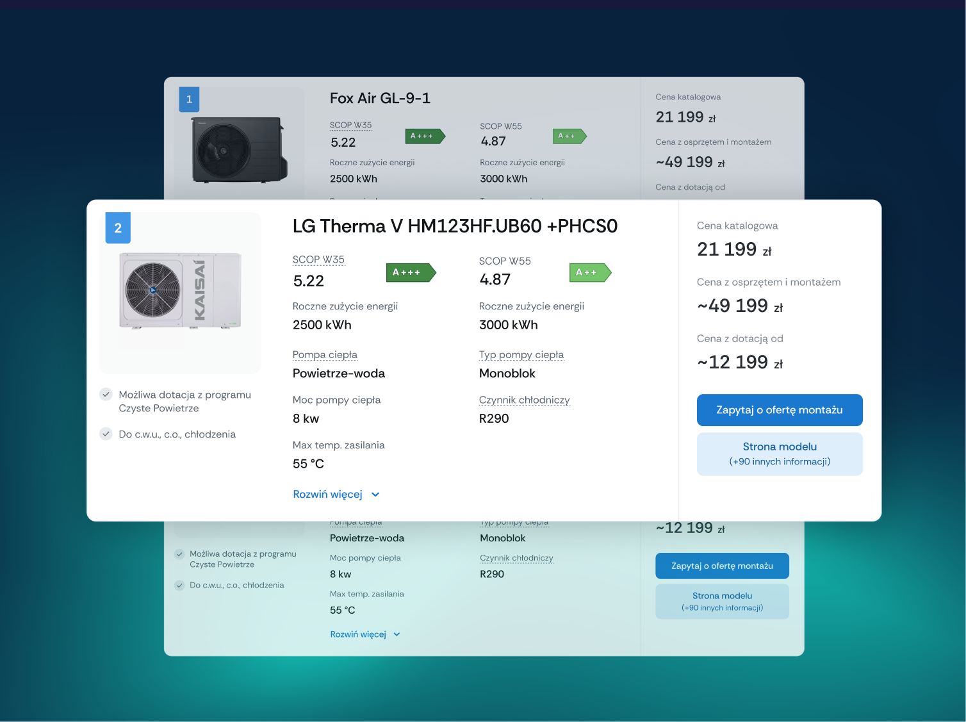Click the chevron next to Rozwiń więcej

pos(376,494)
